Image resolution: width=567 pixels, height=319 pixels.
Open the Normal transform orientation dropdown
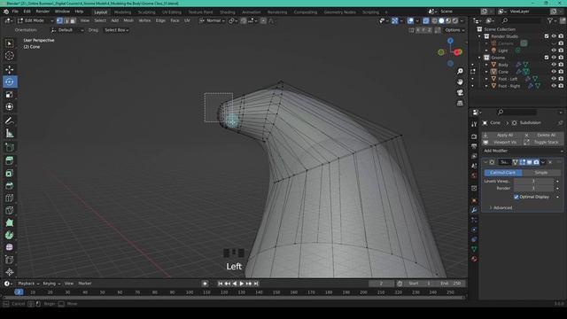pyautogui.click(x=213, y=20)
